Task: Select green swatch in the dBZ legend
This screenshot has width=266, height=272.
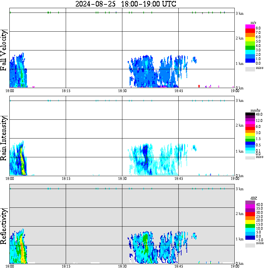Action: (250, 226)
